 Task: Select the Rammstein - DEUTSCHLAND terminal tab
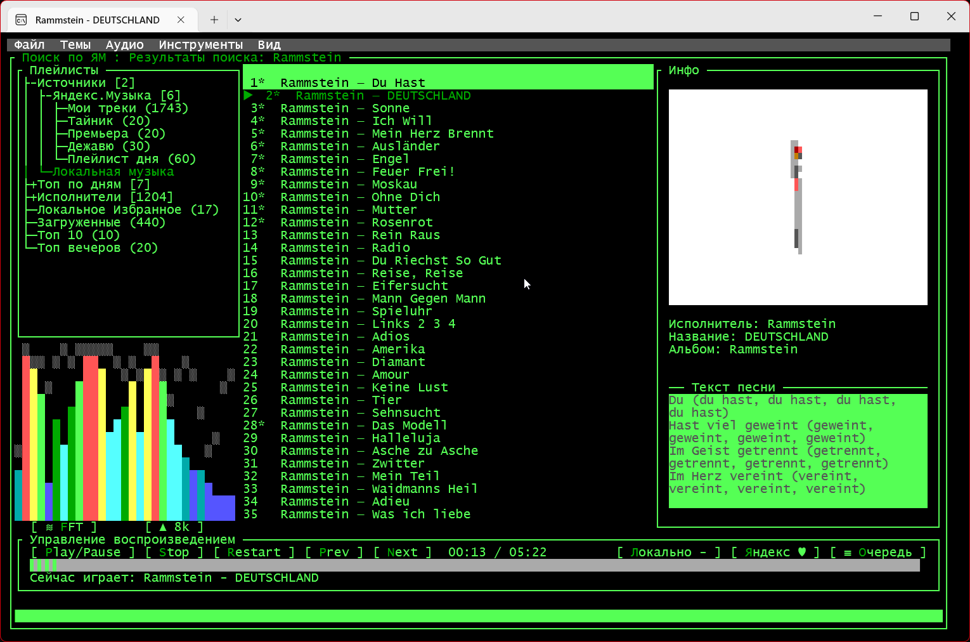(x=101, y=20)
